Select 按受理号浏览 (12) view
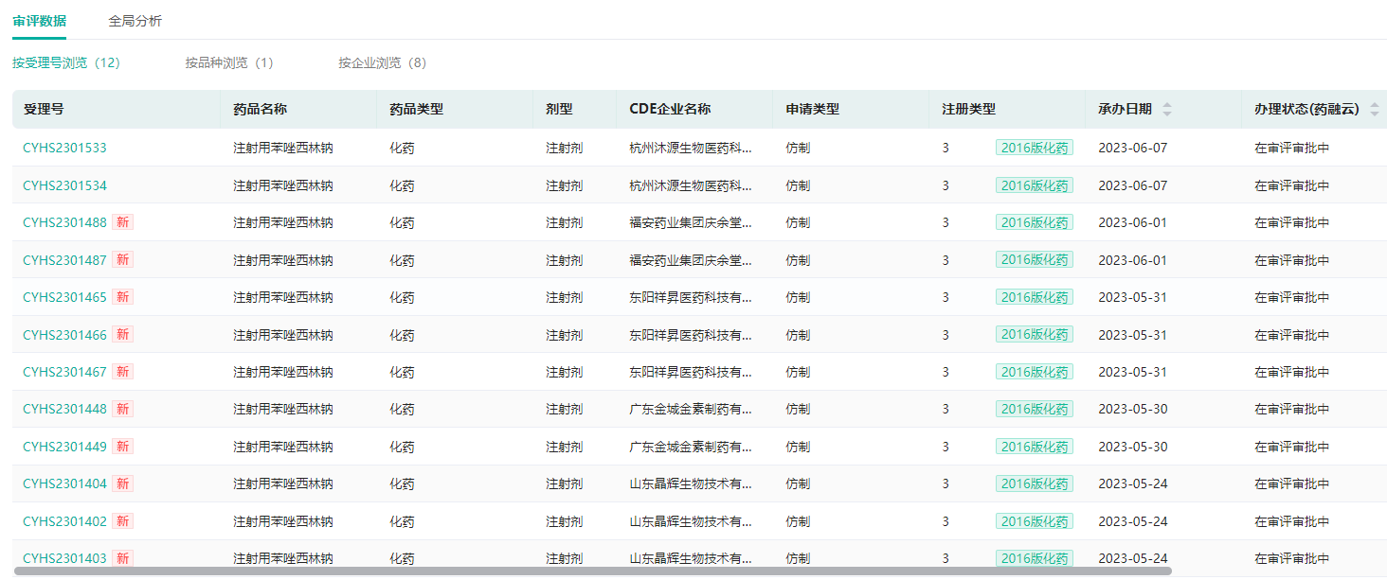 point(65,62)
